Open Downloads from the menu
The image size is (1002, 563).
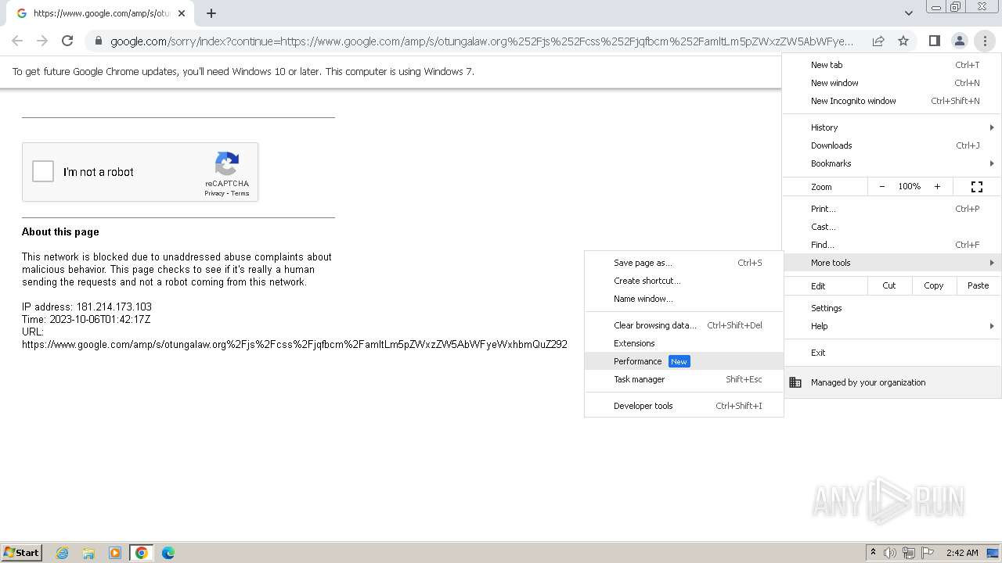point(892,145)
